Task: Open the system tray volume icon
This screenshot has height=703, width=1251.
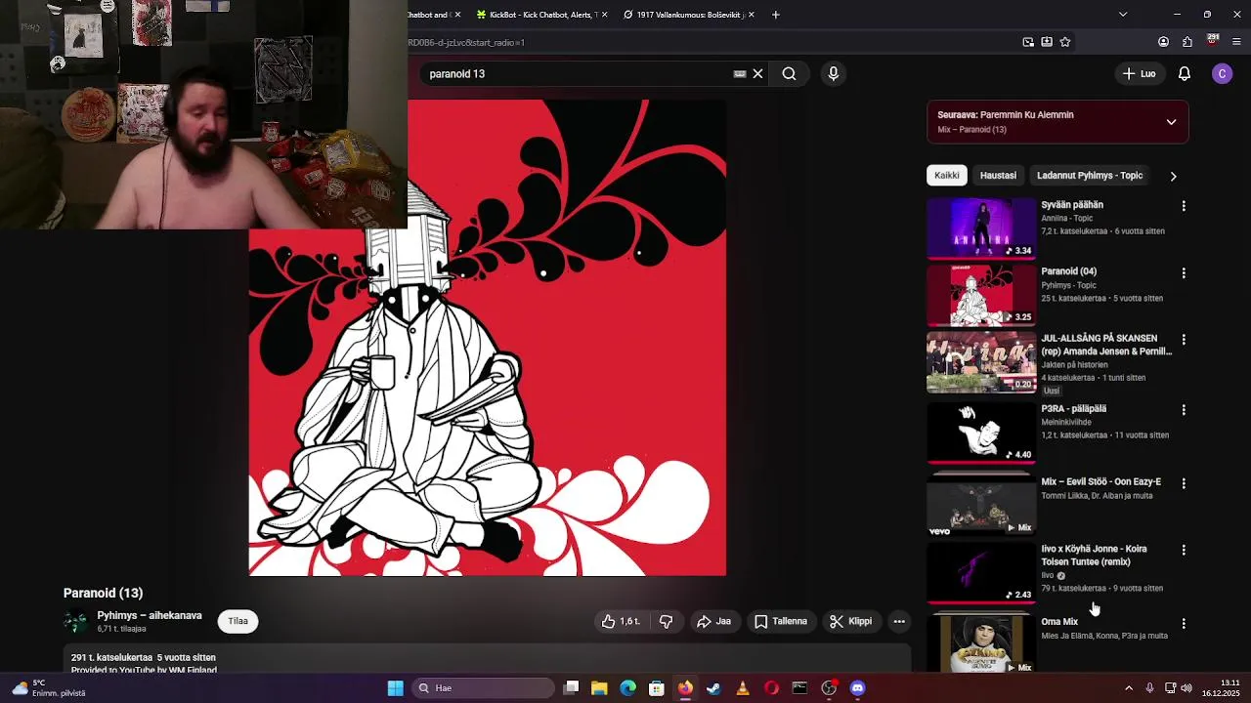Action: click(x=1186, y=688)
